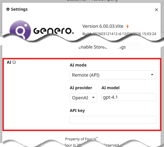Click the Settings gear icon
The width and height of the screenshot is (164, 147).
[8, 9]
